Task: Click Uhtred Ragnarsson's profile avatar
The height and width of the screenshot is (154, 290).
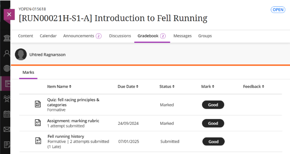Action: pos(21,54)
